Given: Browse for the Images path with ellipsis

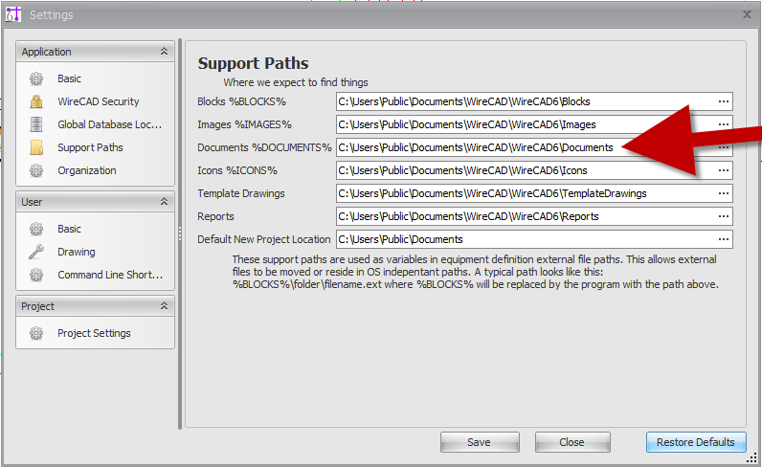Looking at the screenshot, I should click(723, 124).
